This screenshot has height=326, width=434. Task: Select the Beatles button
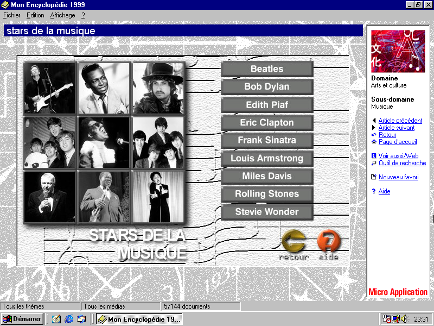pos(267,69)
